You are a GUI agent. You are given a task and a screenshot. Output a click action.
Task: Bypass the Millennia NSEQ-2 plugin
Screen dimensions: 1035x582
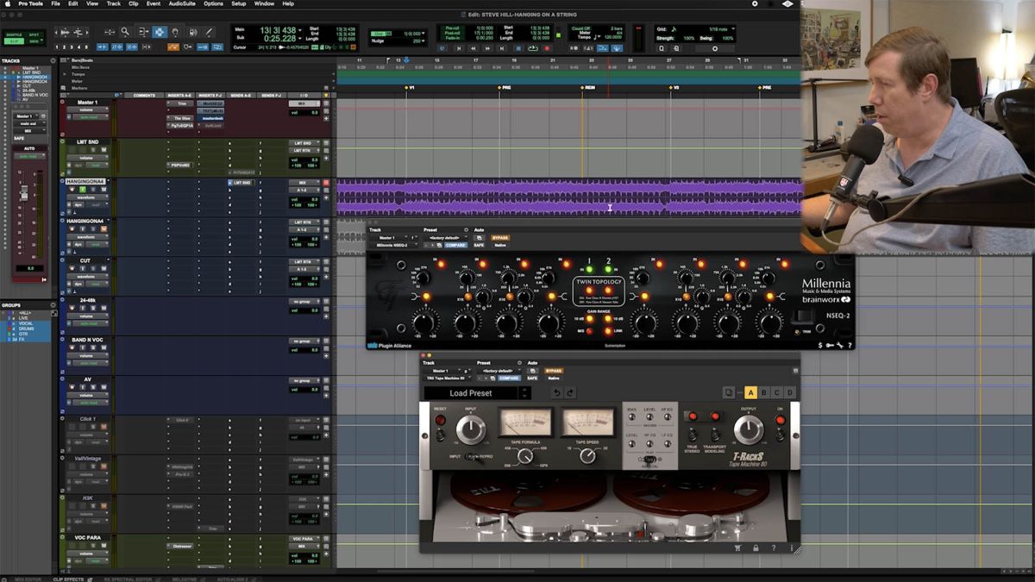pyautogui.click(x=499, y=238)
